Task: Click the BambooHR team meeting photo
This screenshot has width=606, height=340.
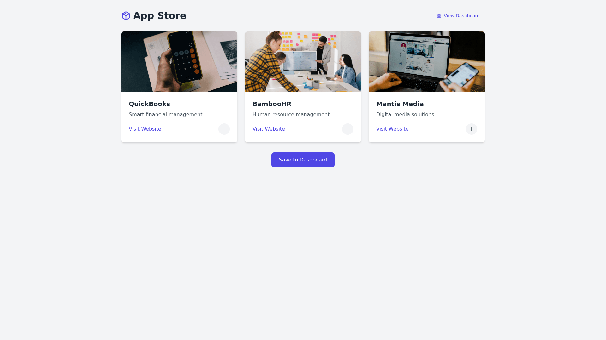Action: (303, 62)
